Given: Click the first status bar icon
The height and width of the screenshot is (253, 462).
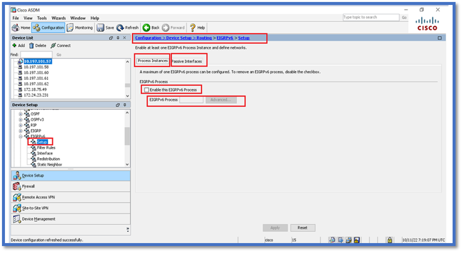Looking at the screenshot, I should point(332,240).
